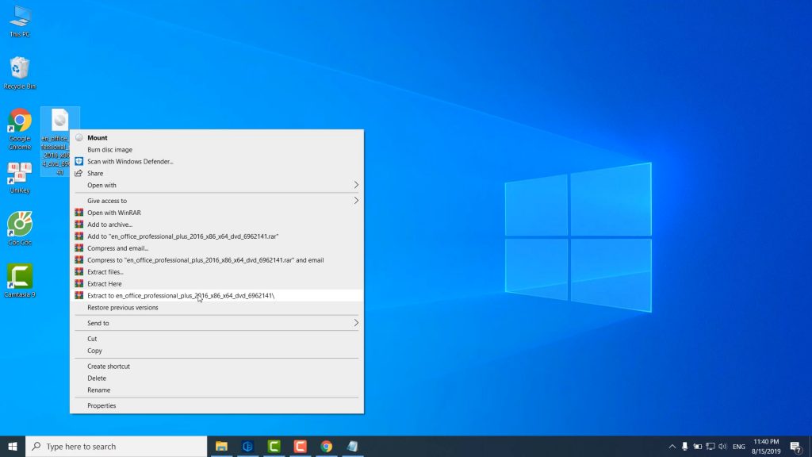This screenshot has width=812, height=457.
Task: Choose Extract to en_office_professional_plus folder
Action: point(216,295)
